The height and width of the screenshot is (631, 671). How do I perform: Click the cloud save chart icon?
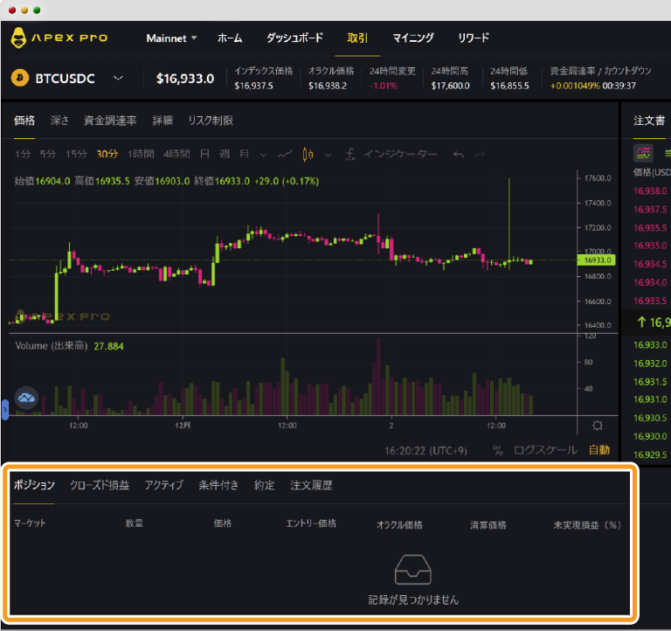pos(26,398)
